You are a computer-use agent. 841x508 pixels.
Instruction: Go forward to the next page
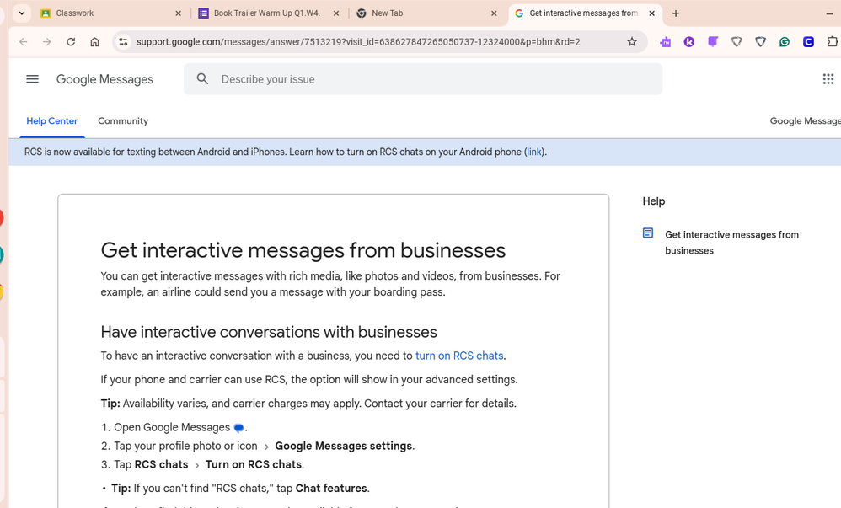coord(47,42)
